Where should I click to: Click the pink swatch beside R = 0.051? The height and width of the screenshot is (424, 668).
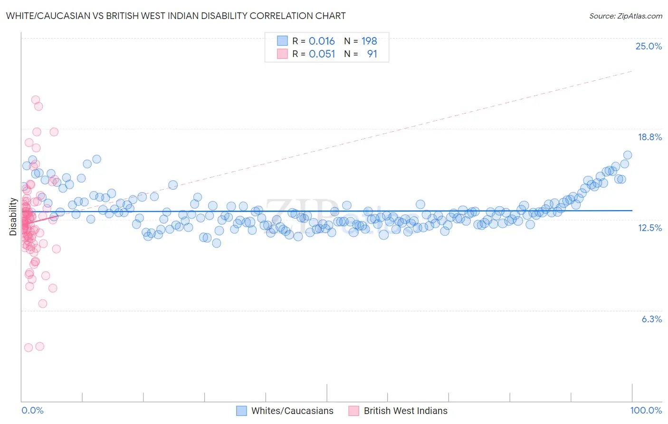pyautogui.click(x=282, y=54)
